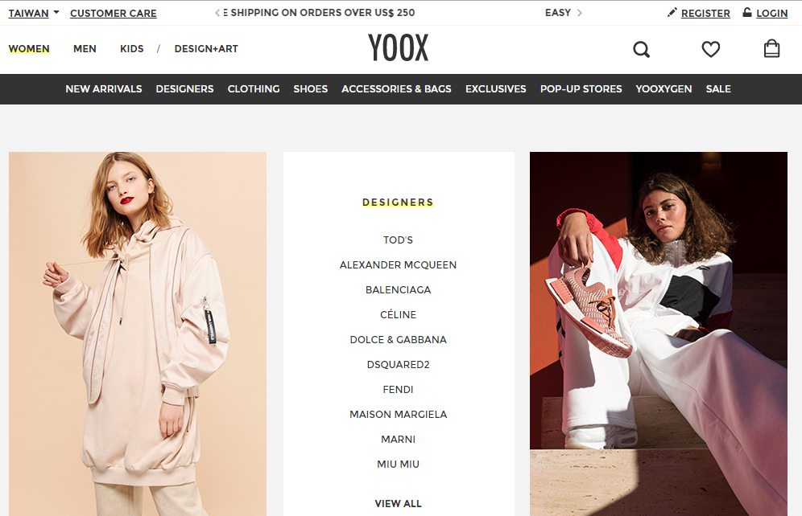This screenshot has width=802, height=516.
Task: Switch to the Design+Art section
Action: pyautogui.click(x=206, y=48)
